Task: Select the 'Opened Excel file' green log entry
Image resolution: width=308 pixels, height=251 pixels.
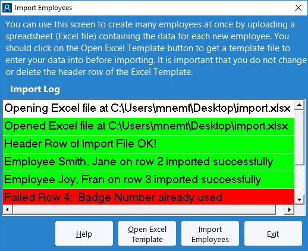Action: (149, 126)
